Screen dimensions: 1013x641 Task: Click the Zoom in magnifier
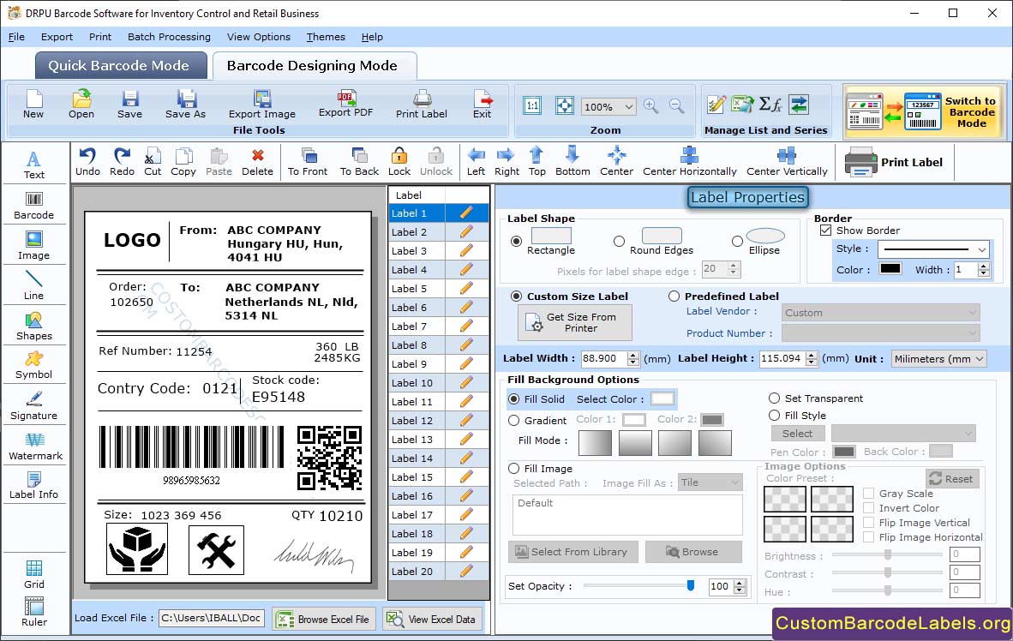point(651,106)
